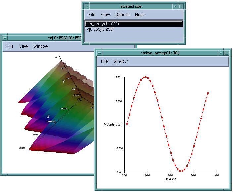Open File menu in visualize window
This screenshot has width=233, height=192.
click(x=92, y=15)
